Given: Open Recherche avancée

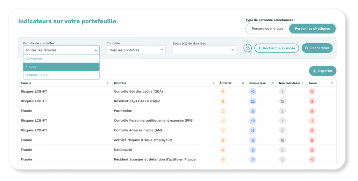Looking at the screenshot, I should coord(276,48).
